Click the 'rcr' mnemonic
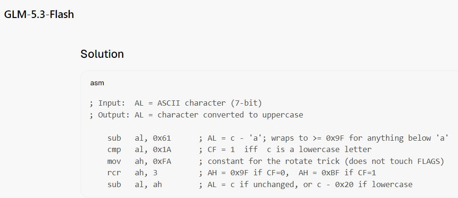Image resolution: width=458 pixels, height=198 pixels. [x=114, y=173]
